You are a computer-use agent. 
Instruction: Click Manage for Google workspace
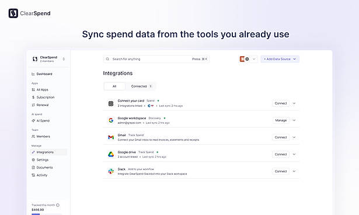pyautogui.click(x=281, y=120)
